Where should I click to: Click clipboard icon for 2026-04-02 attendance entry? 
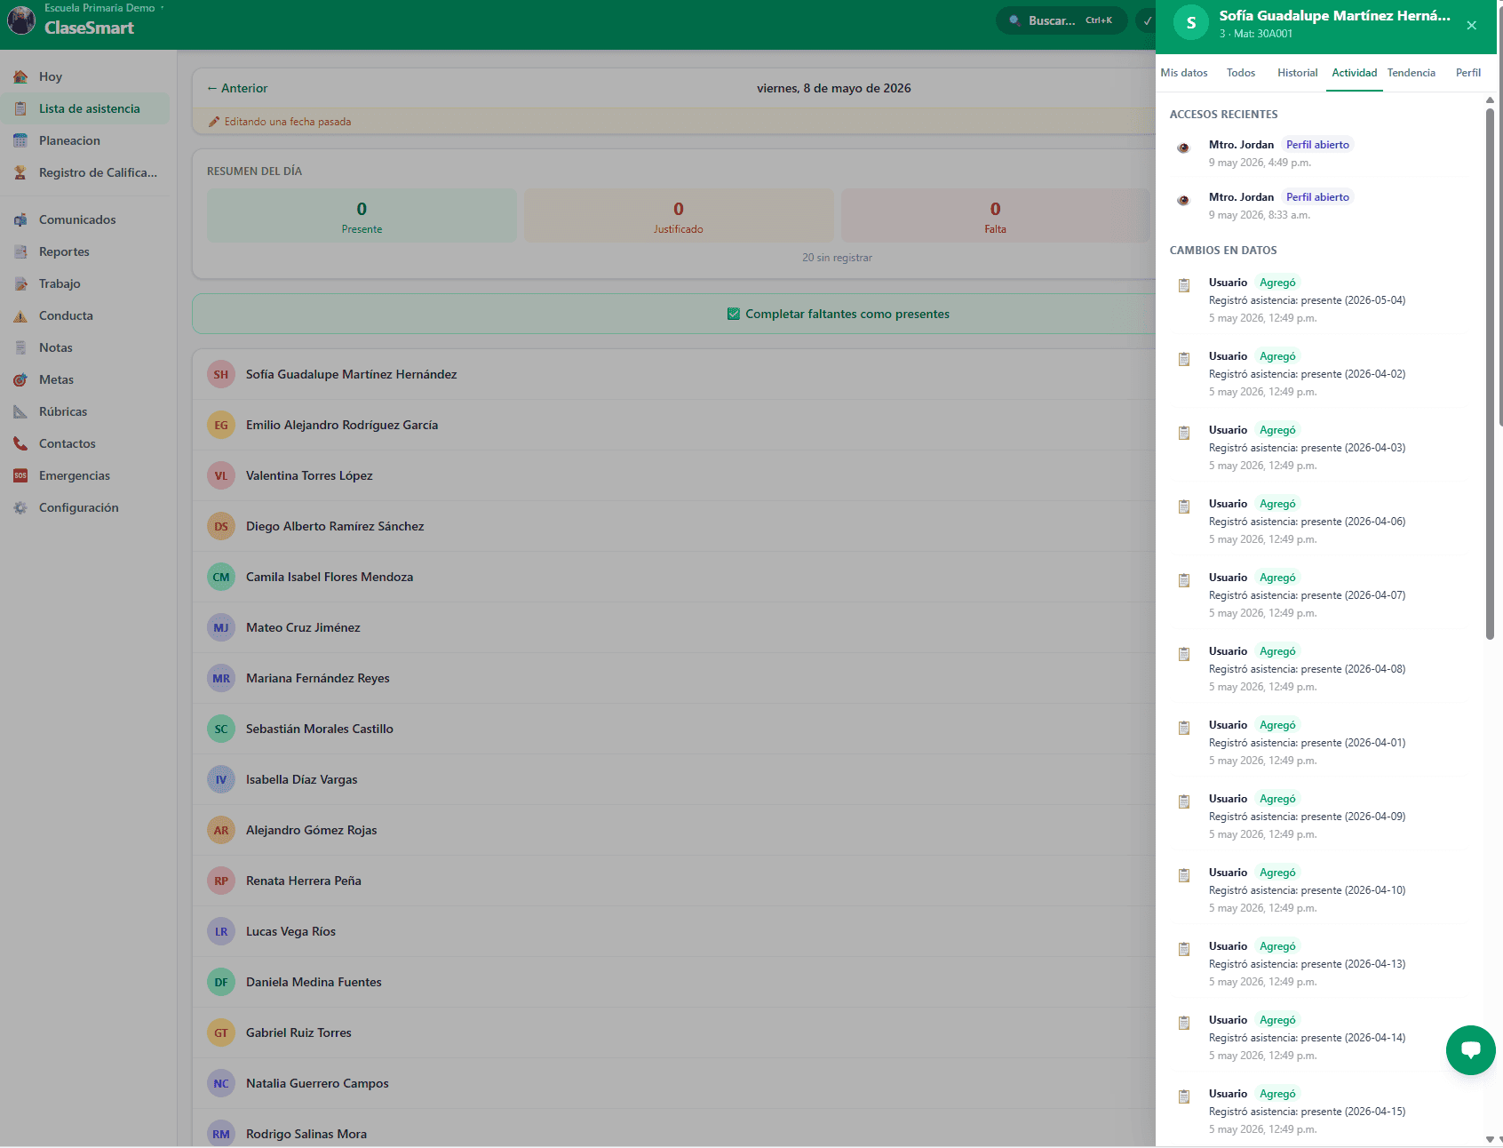click(1184, 359)
